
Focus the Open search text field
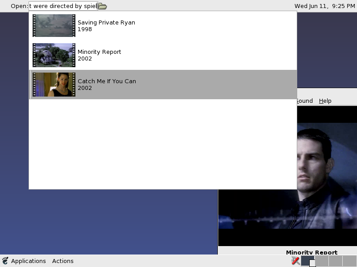(63, 6)
